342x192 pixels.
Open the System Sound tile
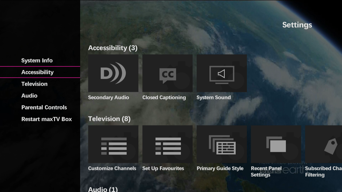coord(222,73)
